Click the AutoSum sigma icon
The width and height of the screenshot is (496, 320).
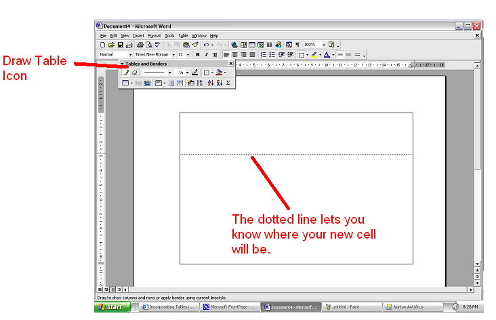228,83
